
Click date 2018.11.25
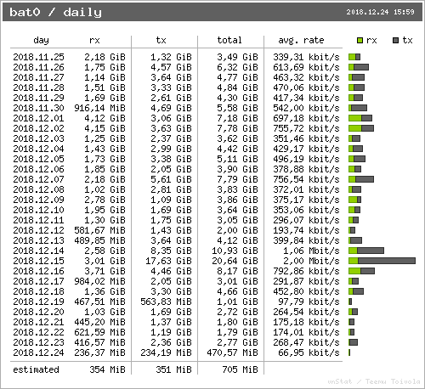click(x=38, y=57)
